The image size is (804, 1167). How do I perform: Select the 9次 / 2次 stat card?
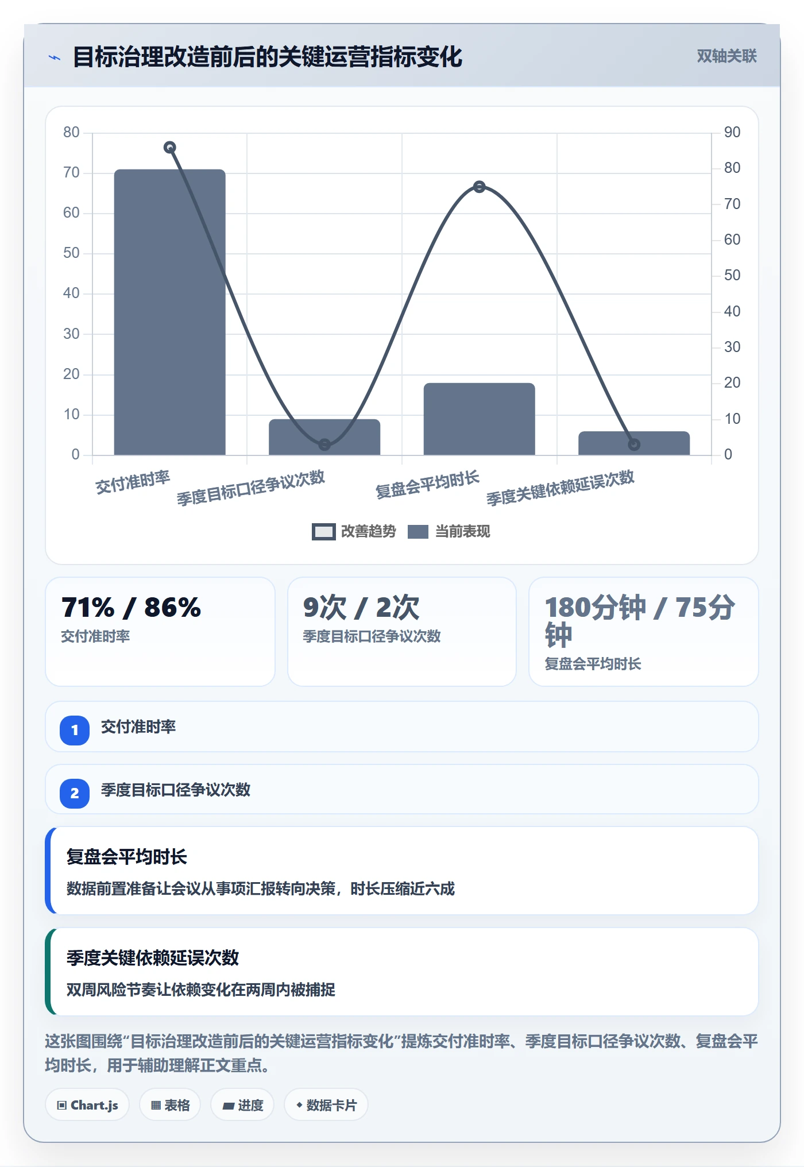402,631
